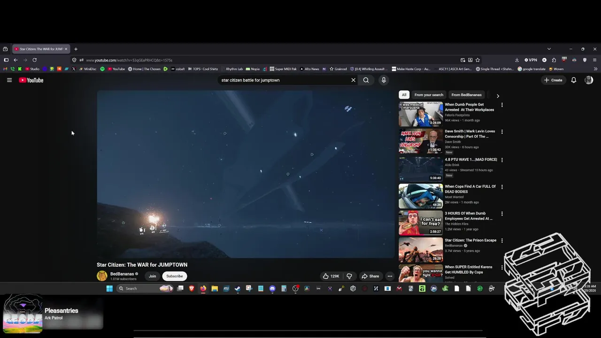This screenshot has width=601, height=338.
Task: Bookmark this page with star icon
Action: tap(478, 60)
